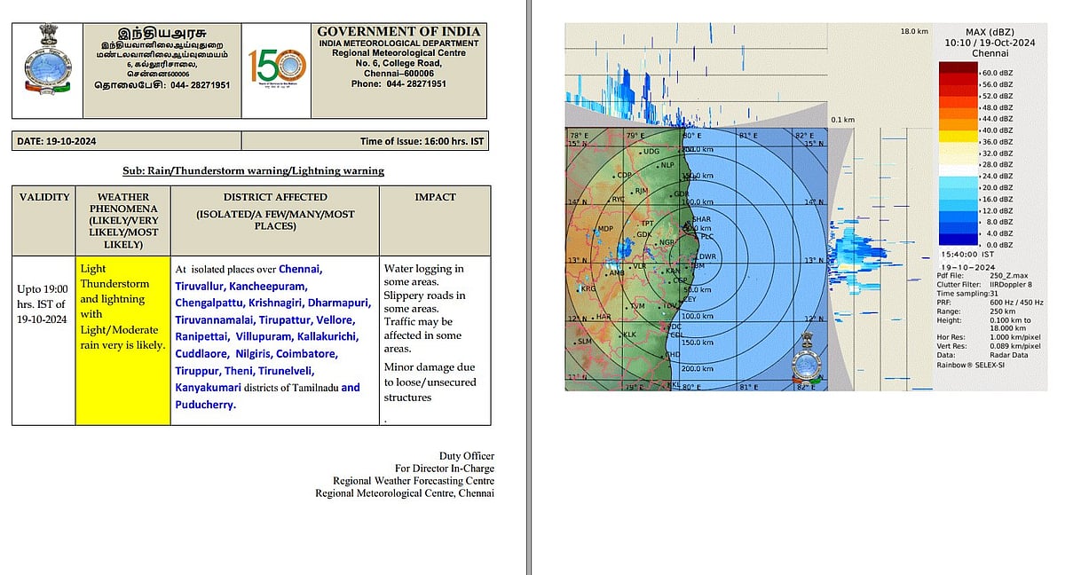
Task: Pick the 60.0 dBZ dark red legend swatch
Action: 958,67
